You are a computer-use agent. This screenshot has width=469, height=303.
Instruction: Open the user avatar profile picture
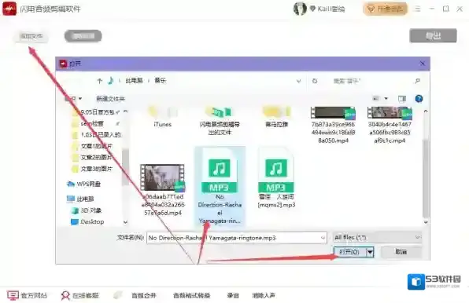point(300,9)
